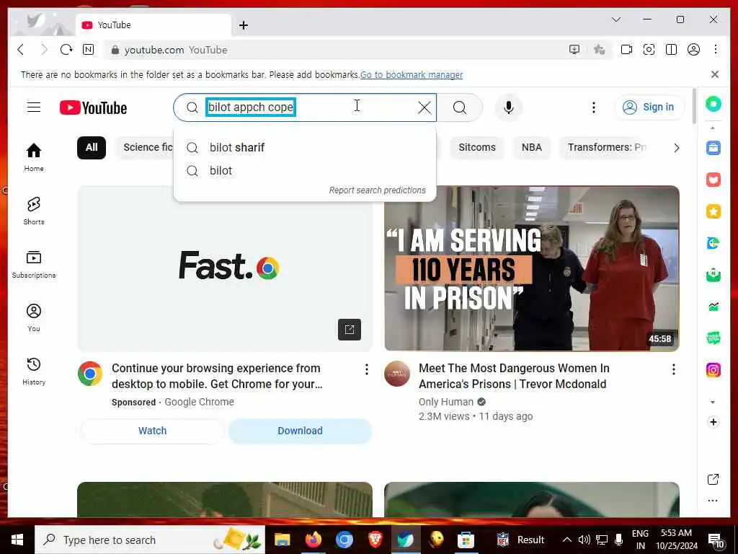
Task: Select the NBA chip
Action: coord(531,147)
